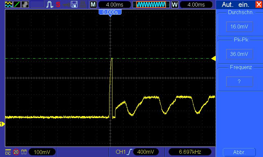Click the 100mV vertical scale readout
263x157 pixels.
(42, 152)
